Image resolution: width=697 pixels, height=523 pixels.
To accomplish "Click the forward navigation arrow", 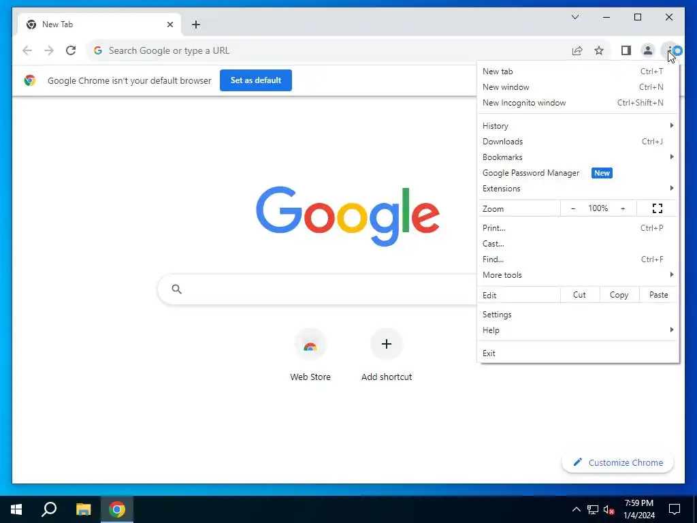I will pyautogui.click(x=49, y=50).
